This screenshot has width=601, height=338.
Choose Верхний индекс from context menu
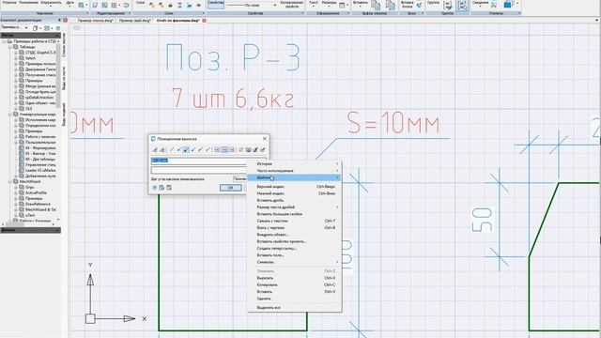[x=294, y=187]
